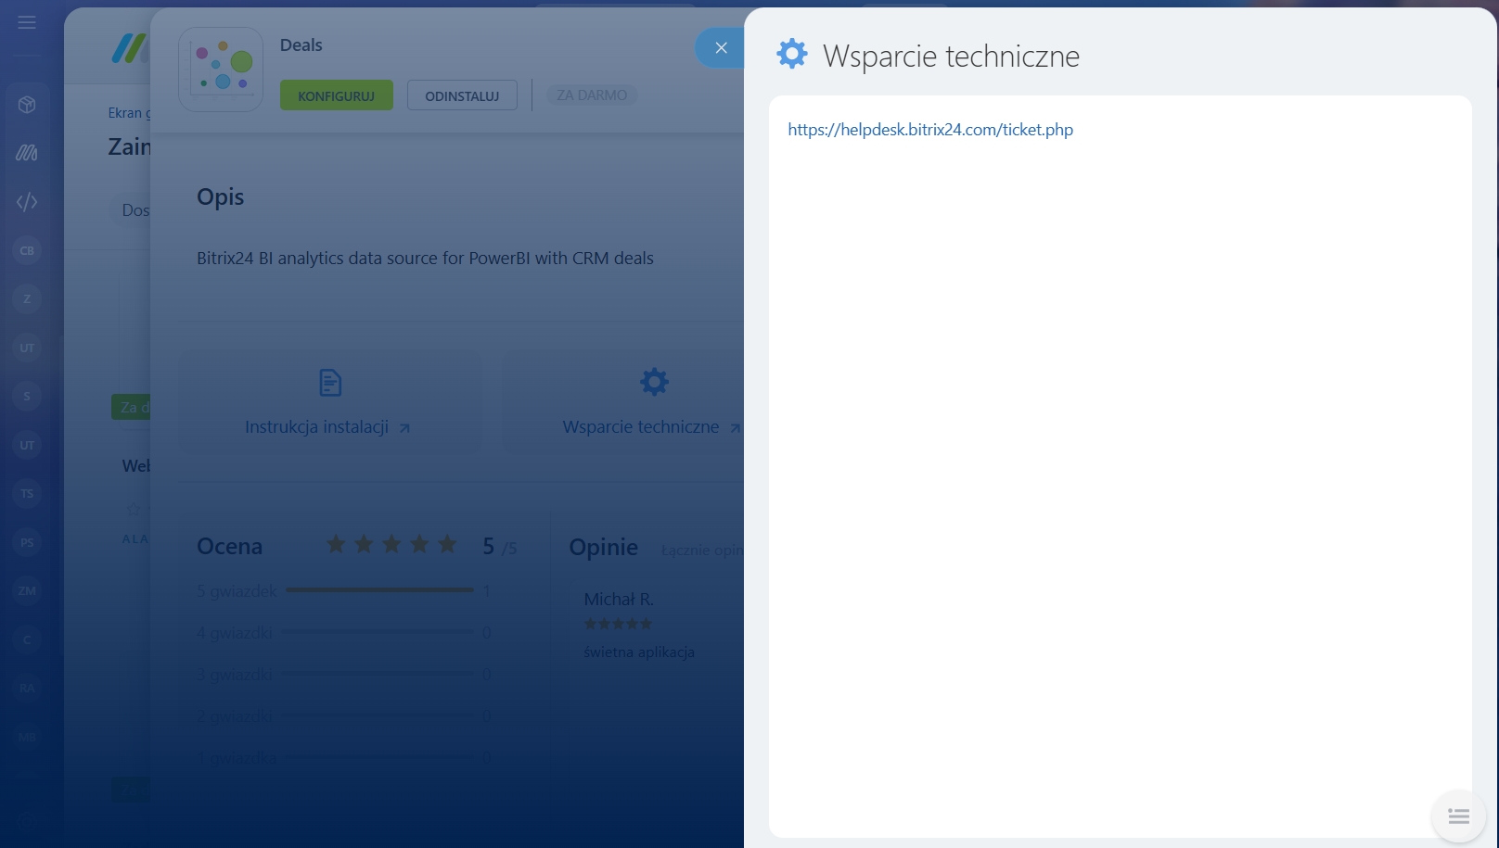Screen dimensions: 1499x848
Task: Open the CB item in sidebar
Action: pos(27,250)
